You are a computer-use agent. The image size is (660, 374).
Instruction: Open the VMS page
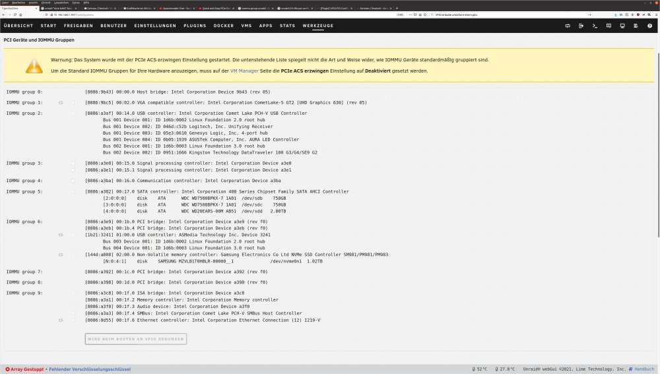(x=247, y=26)
